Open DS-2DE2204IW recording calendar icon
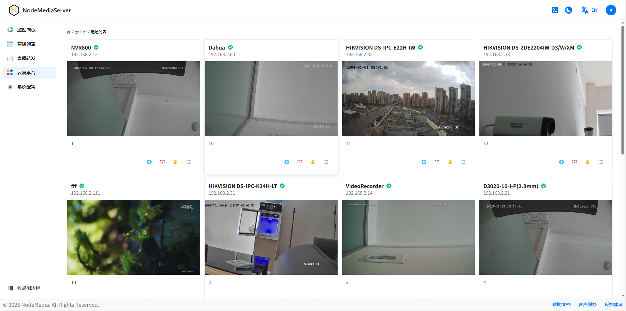Viewport: 626px width, 311px height. pyautogui.click(x=575, y=162)
